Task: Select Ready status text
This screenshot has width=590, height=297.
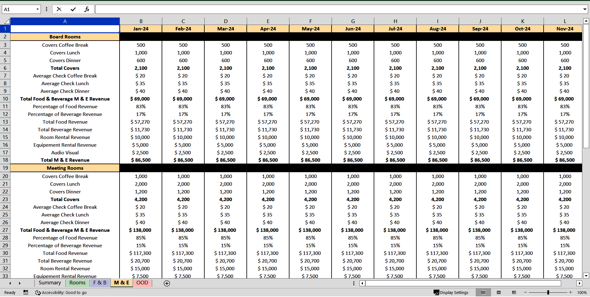Action: coord(10,292)
